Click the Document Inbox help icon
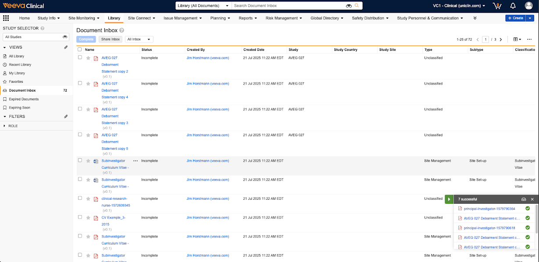 [121, 30]
